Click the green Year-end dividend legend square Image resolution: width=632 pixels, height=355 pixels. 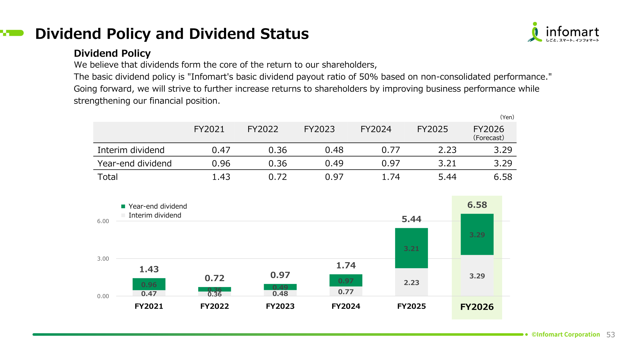123,206
